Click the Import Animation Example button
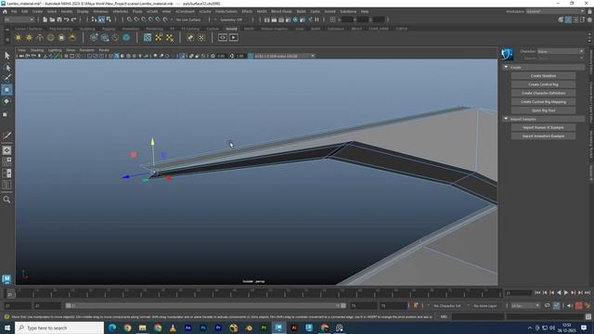The height and width of the screenshot is (334, 594). pyautogui.click(x=543, y=136)
